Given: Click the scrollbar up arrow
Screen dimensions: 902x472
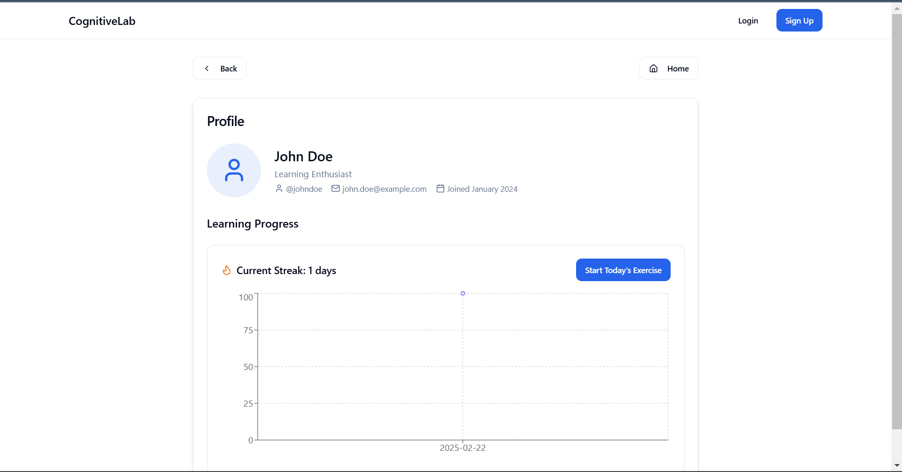Looking at the screenshot, I should [x=897, y=8].
